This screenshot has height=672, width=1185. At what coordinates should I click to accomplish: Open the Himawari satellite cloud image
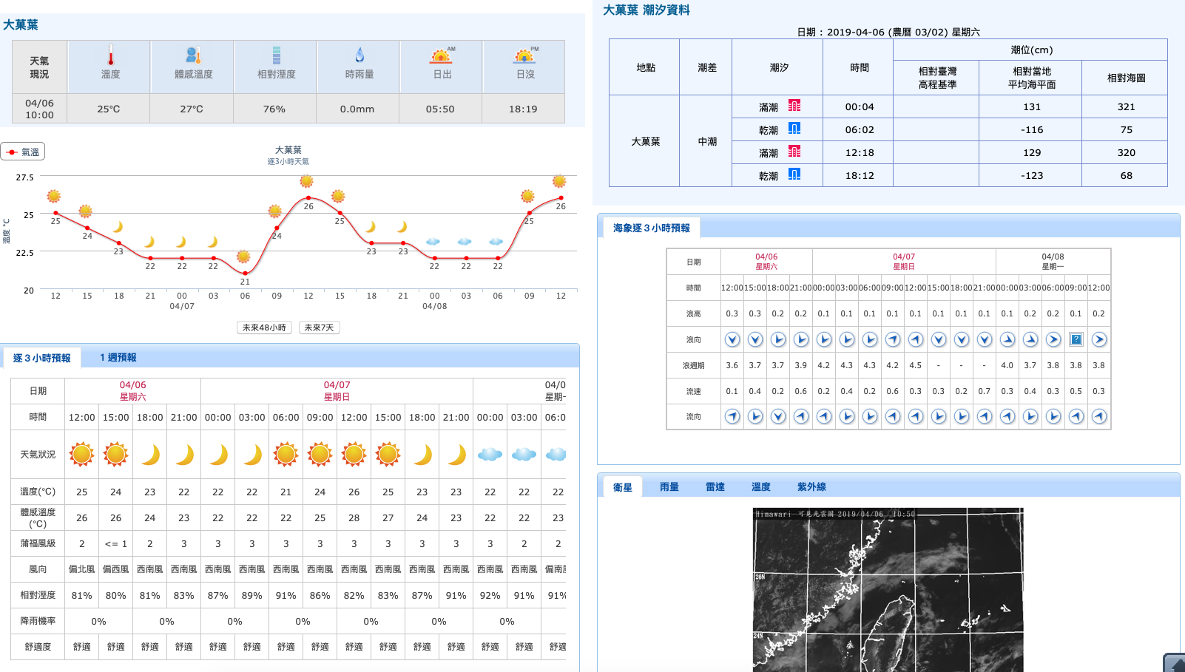click(888, 590)
